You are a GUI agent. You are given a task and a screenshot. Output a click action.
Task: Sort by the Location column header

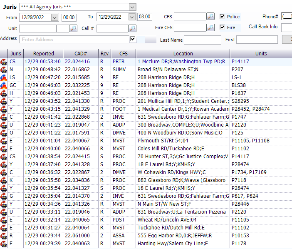[x=183, y=54]
